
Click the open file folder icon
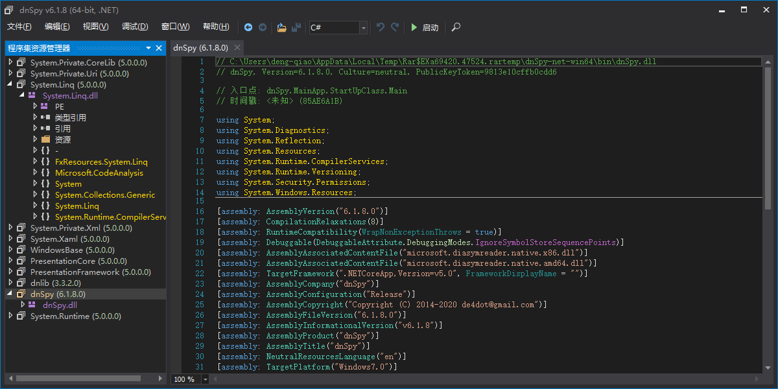pos(281,27)
